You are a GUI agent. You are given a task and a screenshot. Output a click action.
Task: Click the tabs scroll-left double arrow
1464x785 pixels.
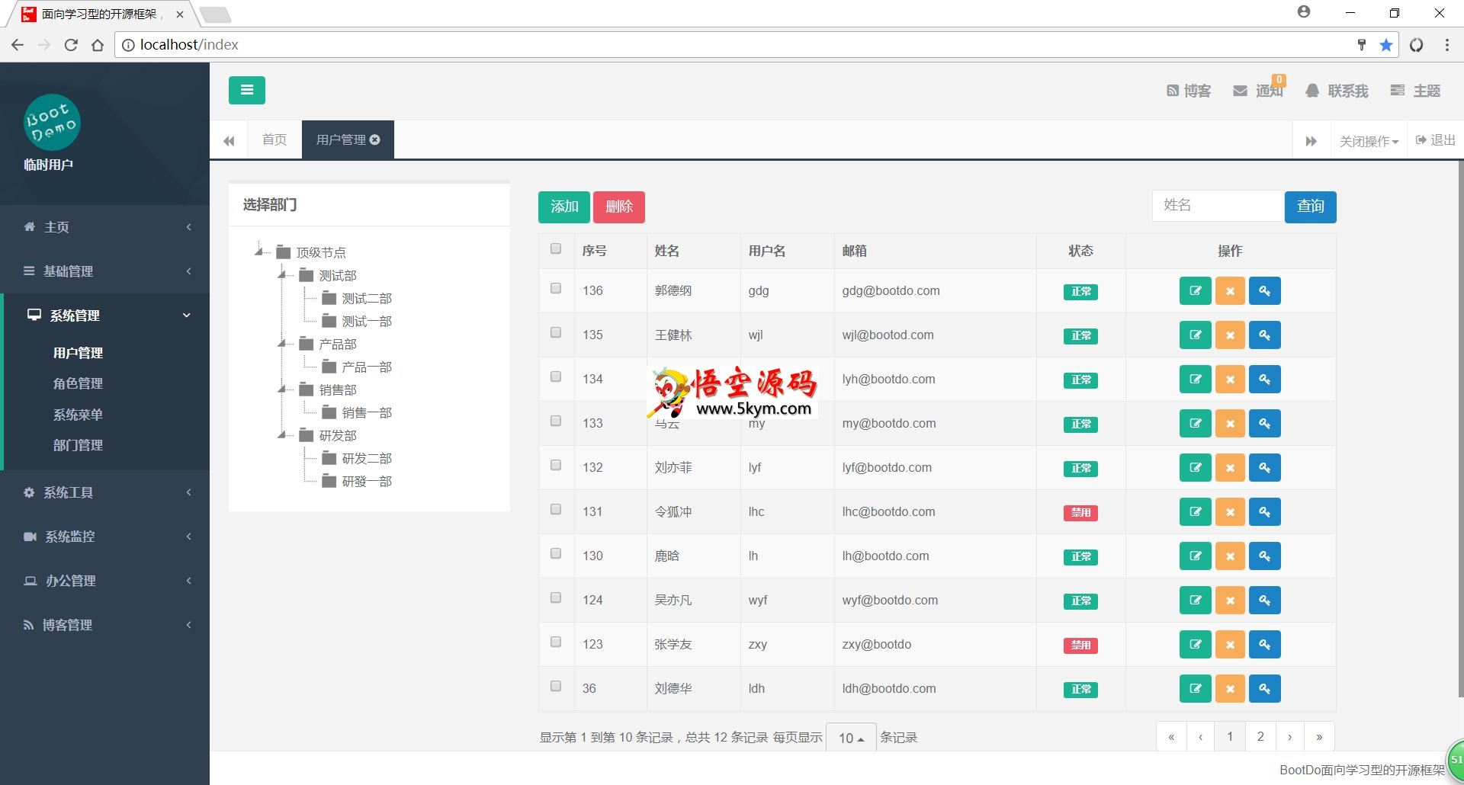[229, 140]
